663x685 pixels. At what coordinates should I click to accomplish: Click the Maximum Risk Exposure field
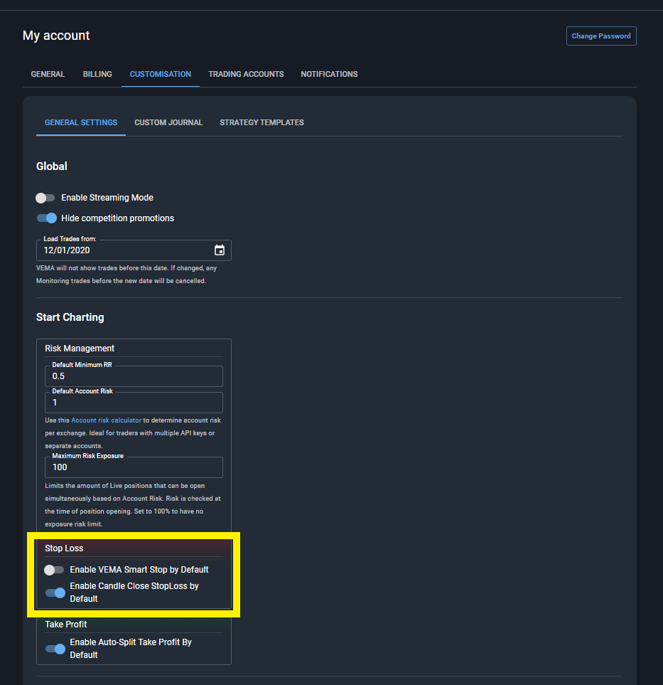pos(134,467)
